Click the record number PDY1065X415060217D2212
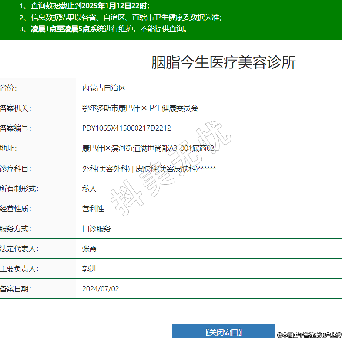 pos(126,128)
